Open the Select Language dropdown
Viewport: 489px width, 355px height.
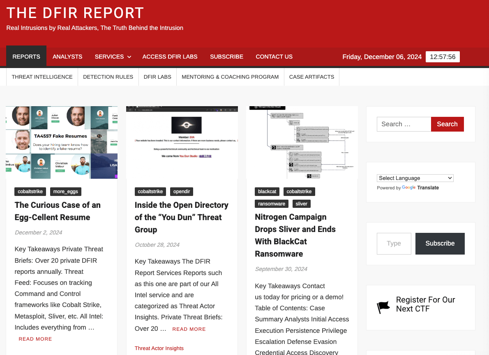point(415,178)
